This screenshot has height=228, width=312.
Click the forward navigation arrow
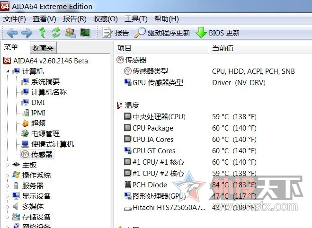pos(27,33)
